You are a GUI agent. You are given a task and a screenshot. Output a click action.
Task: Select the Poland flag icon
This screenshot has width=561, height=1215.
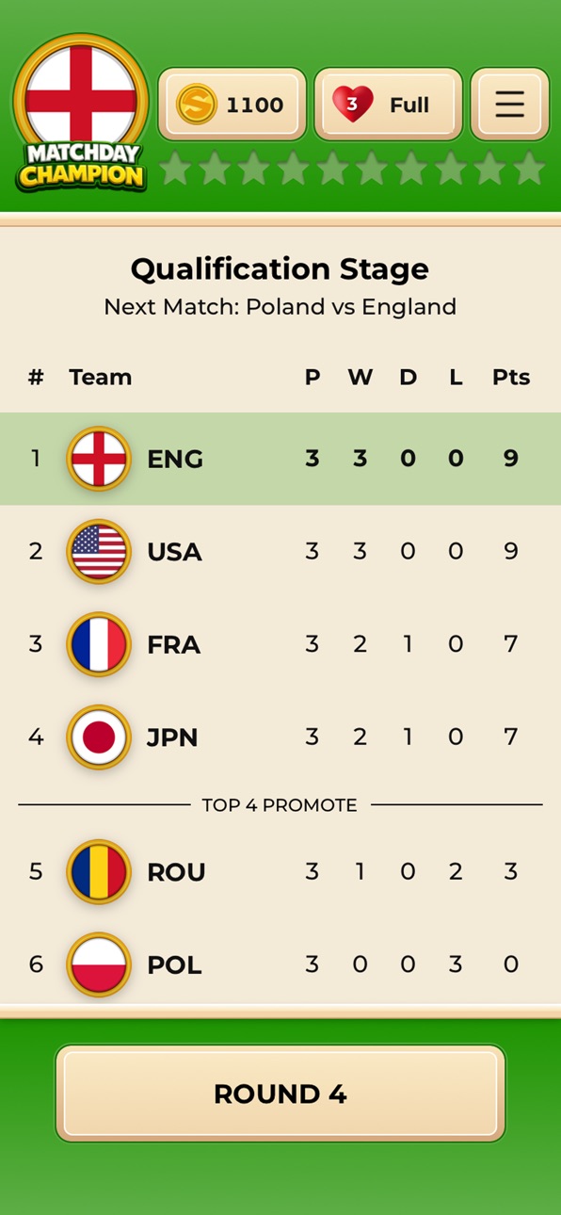[x=98, y=964]
